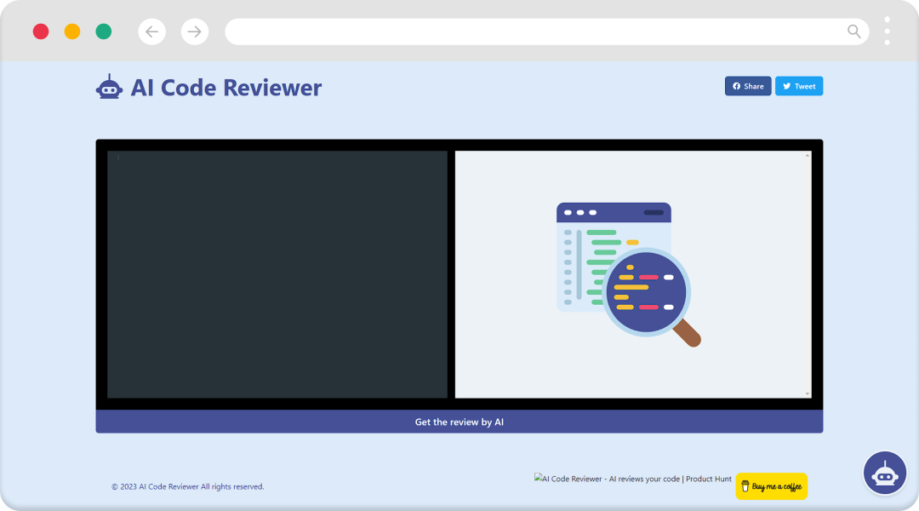
Task: Click the AI Code Reviewer robot logo
Action: pyautogui.click(x=109, y=87)
